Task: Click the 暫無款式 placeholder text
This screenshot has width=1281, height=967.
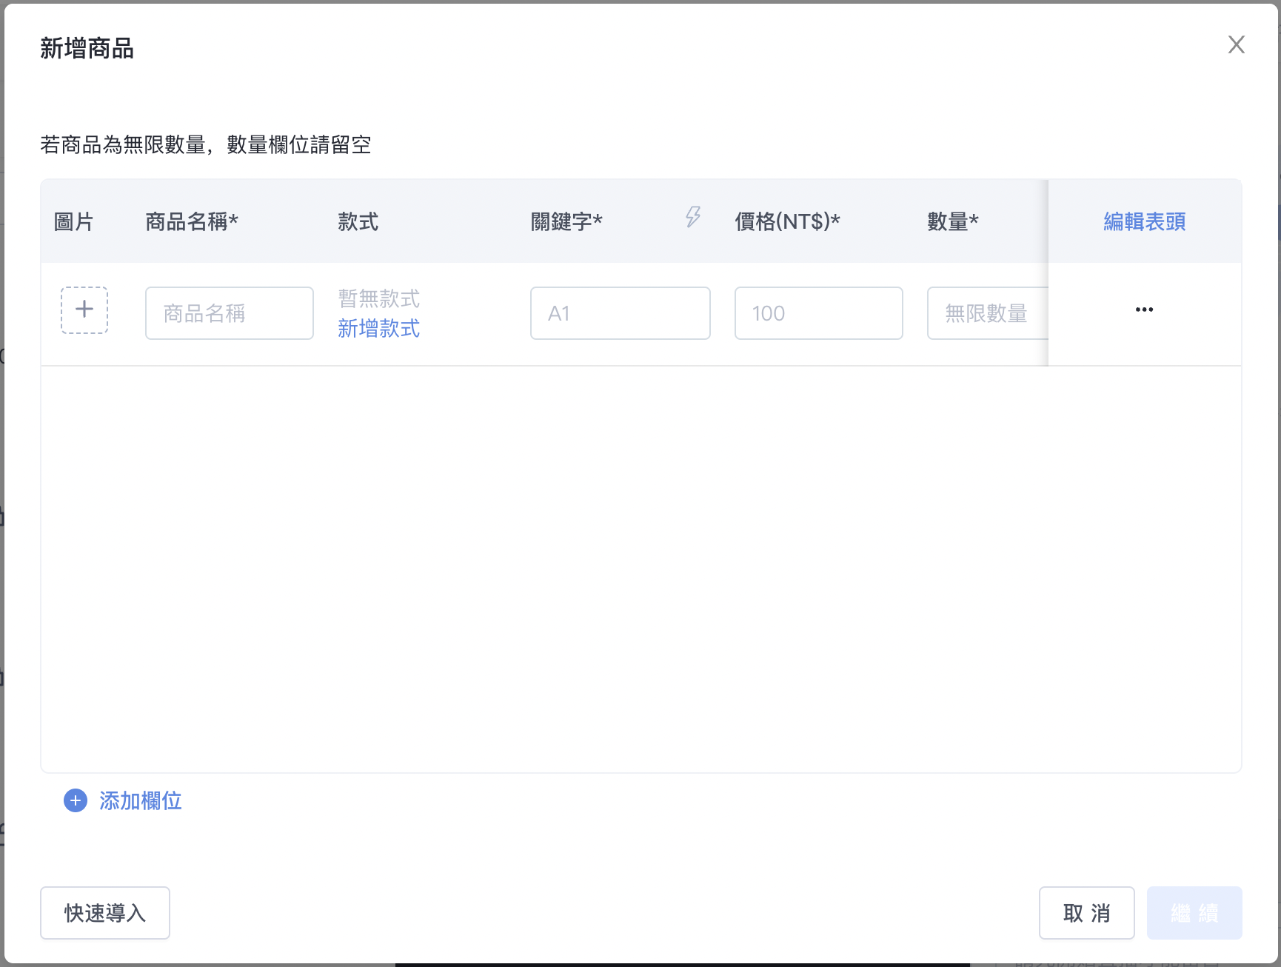Action: pyautogui.click(x=379, y=298)
